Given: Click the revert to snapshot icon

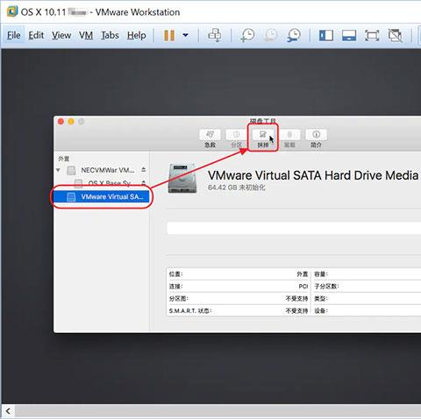Looking at the screenshot, I should click(271, 35).
